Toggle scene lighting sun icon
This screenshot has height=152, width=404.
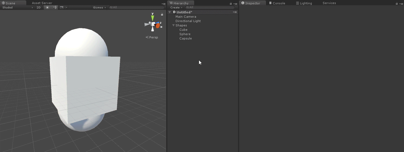[x=47, y=8]
